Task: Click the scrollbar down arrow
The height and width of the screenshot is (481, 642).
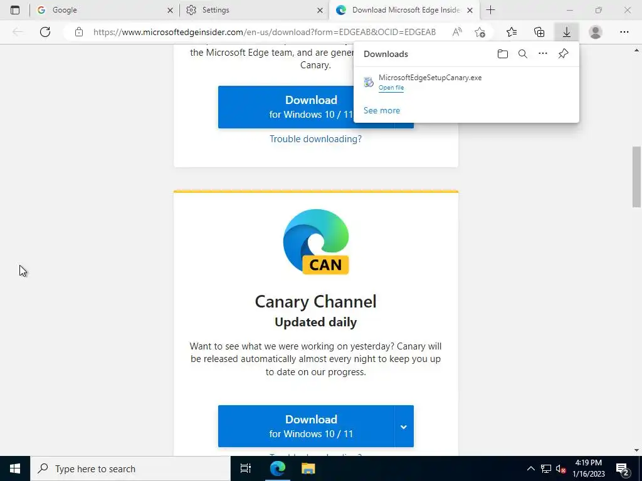Action: click(636, 450)
